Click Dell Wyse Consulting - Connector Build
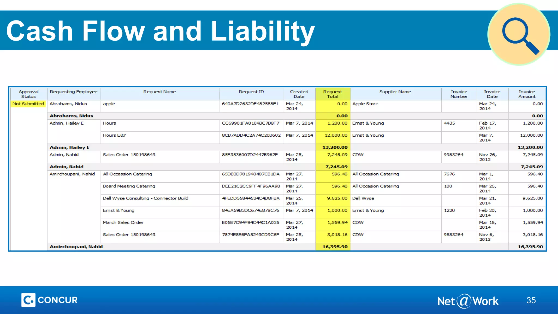Viewport: 558px width, 314px height. point(145,198)
